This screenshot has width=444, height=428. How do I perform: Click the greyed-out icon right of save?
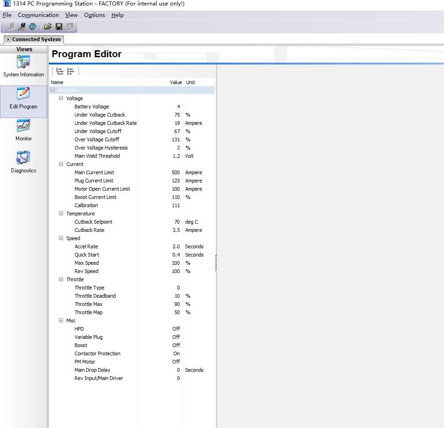70,27
